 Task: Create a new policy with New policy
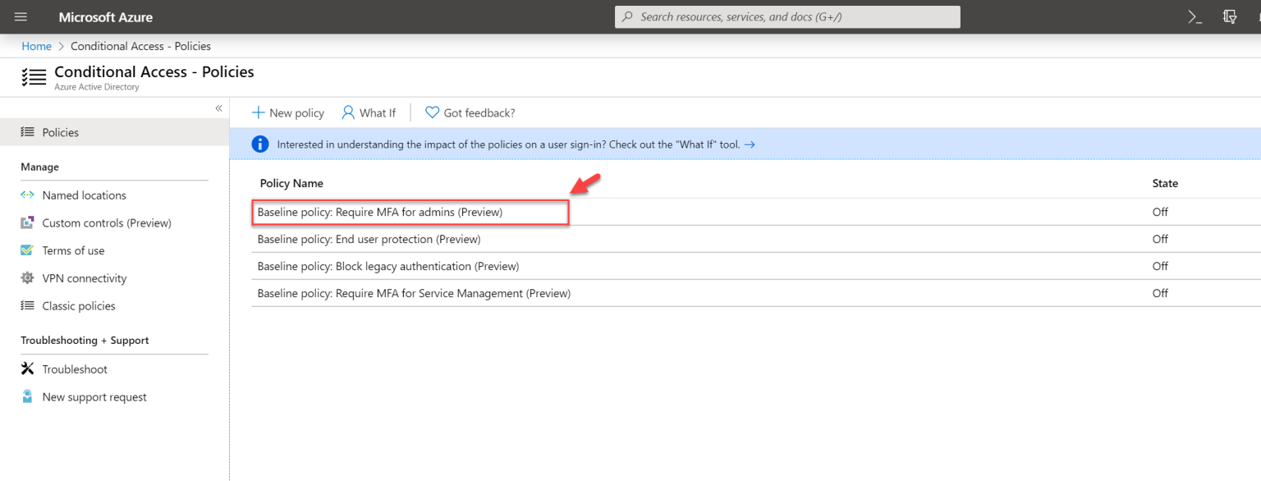pyautogui.click(x=287, y=112)
